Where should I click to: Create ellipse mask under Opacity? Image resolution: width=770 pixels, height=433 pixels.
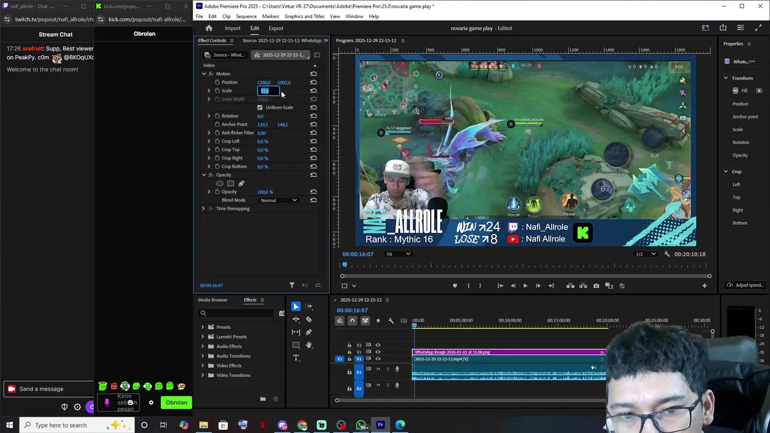pos(220,183)
